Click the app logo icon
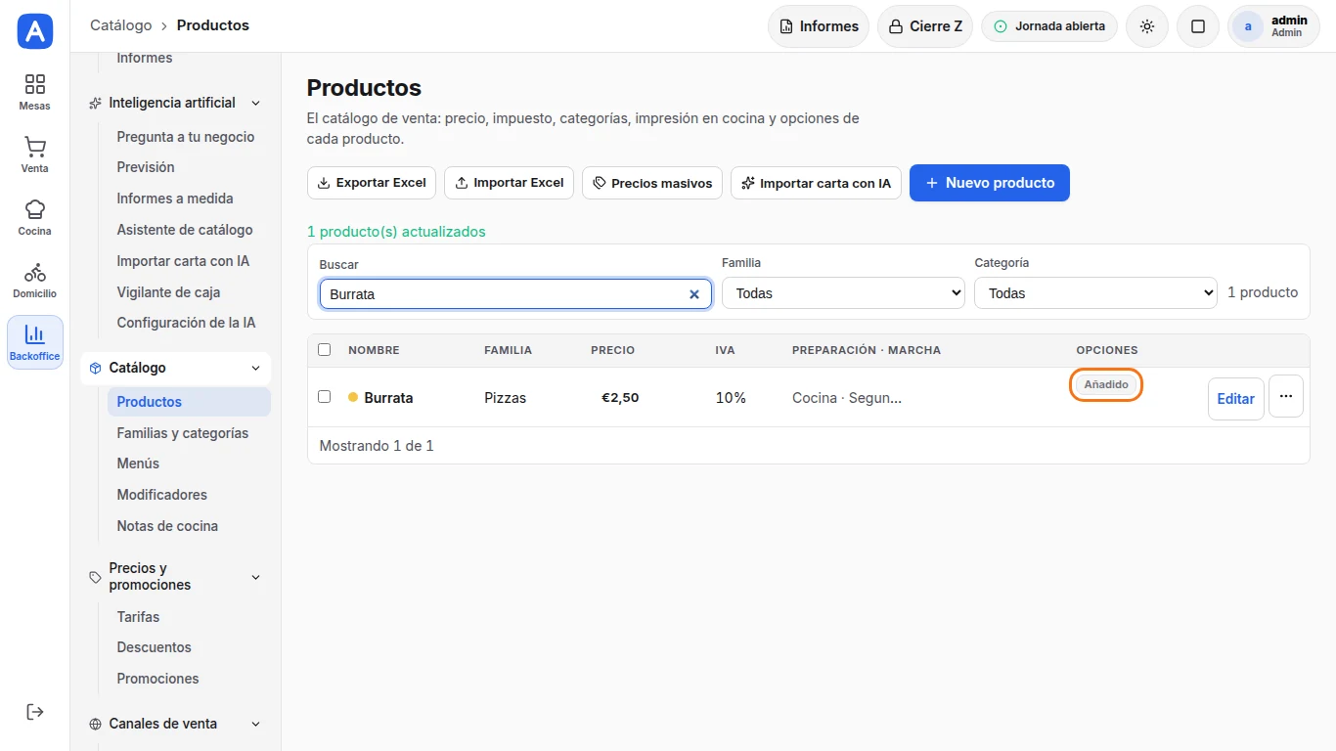 35,31
